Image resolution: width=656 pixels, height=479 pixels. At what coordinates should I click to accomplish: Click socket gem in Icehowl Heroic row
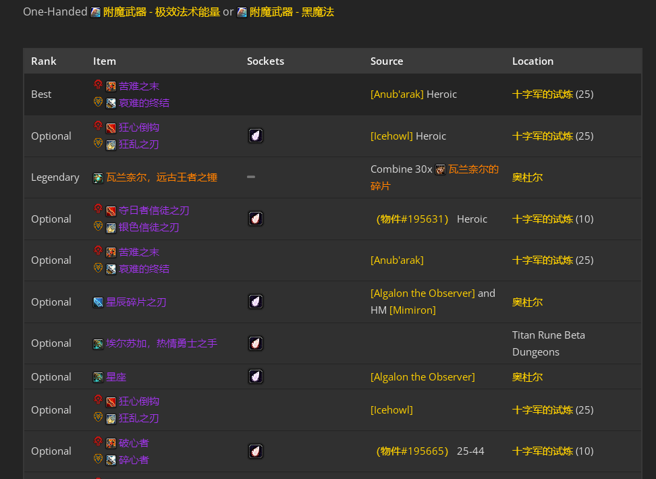(x=256, y=136)
